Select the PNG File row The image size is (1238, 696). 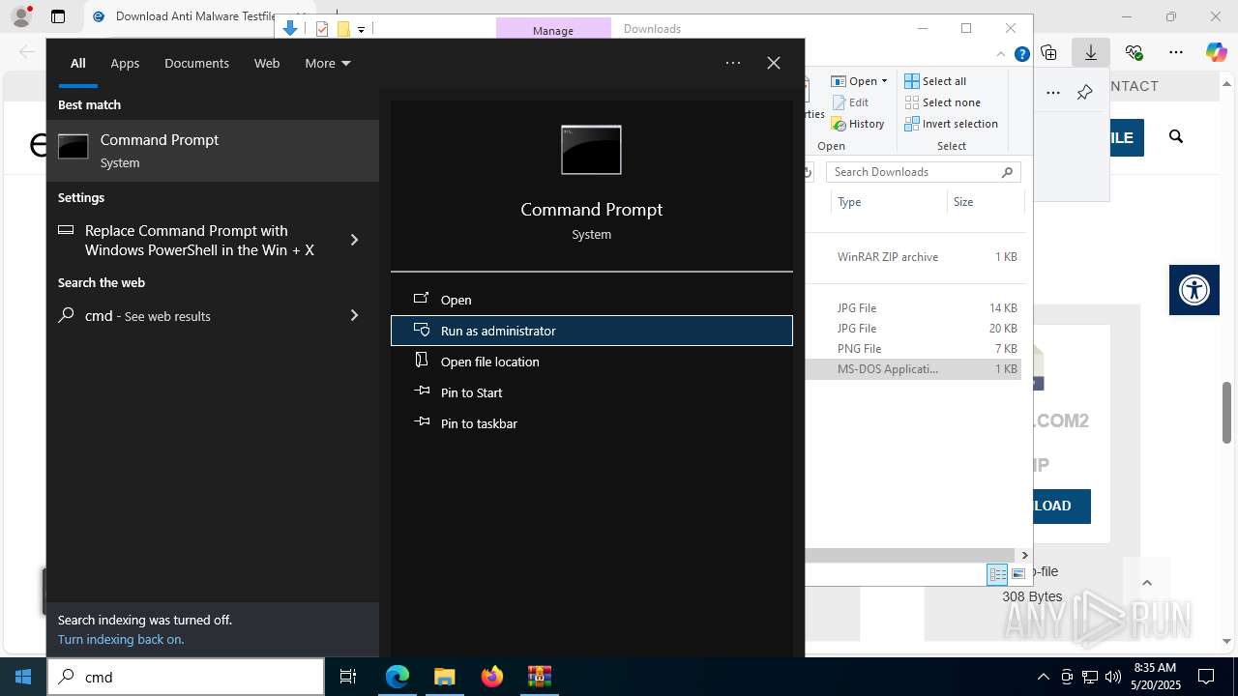pos(914,349)
